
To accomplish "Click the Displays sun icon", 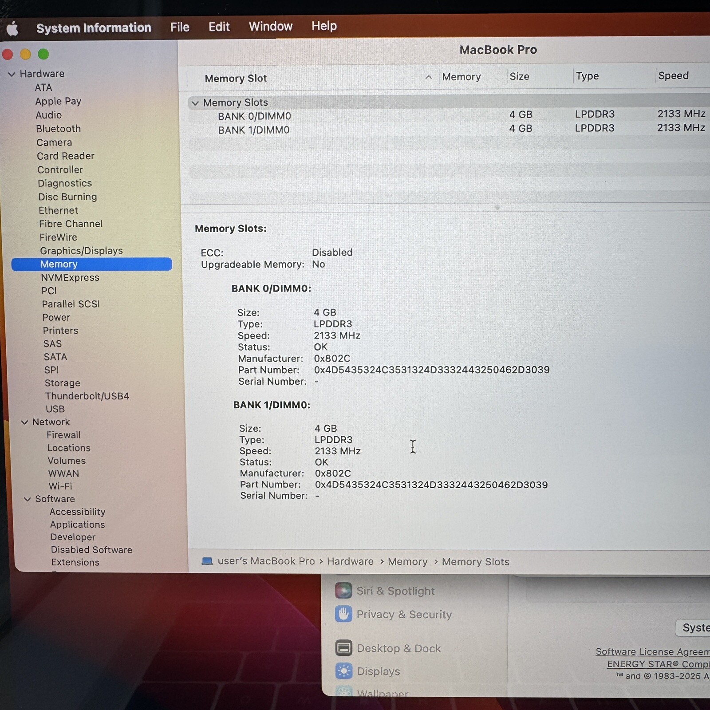I will [x=344, y=671].
